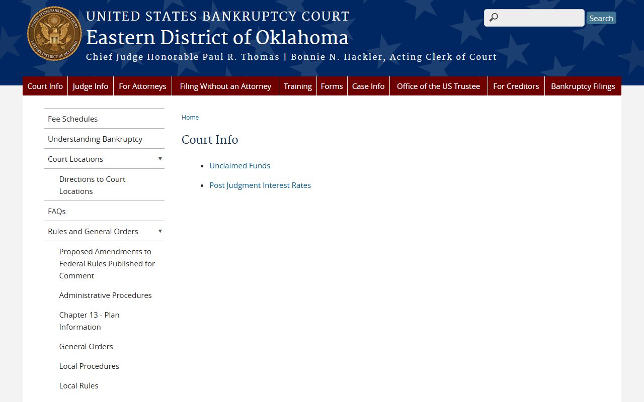Open Local Procedures sidebar link
This screenshot has width=644, height=402.
tap(89, 366)
